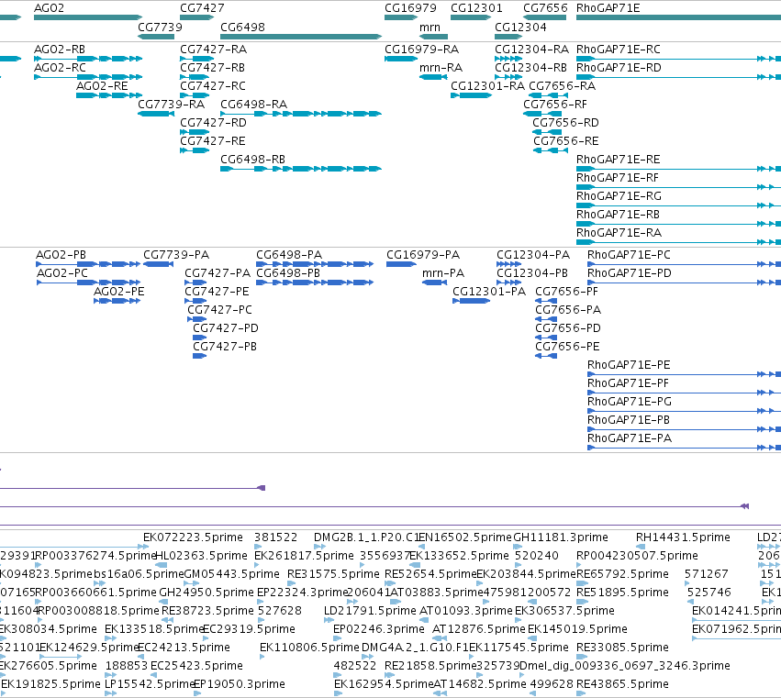The height and width of the screenshot is (698, 781).
Task: Click transcript AGO2-RE label
Action: point(102,86)
